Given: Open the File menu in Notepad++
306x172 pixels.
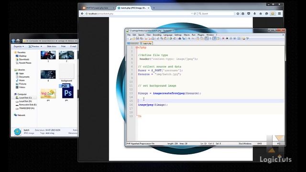Looking at the screenshot, I should tap(129, 35).
